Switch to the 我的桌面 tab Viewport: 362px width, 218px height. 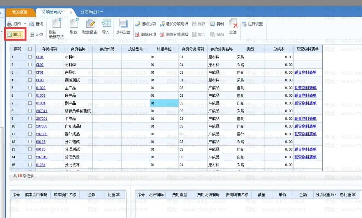(20, 12)
